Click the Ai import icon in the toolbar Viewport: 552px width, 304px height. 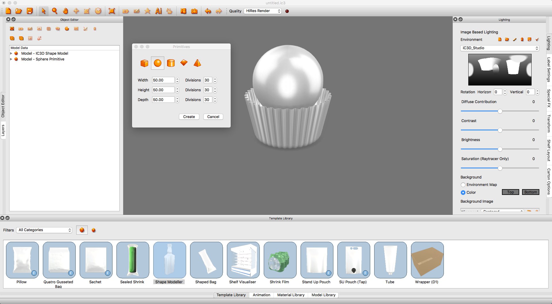click(158, 11)
